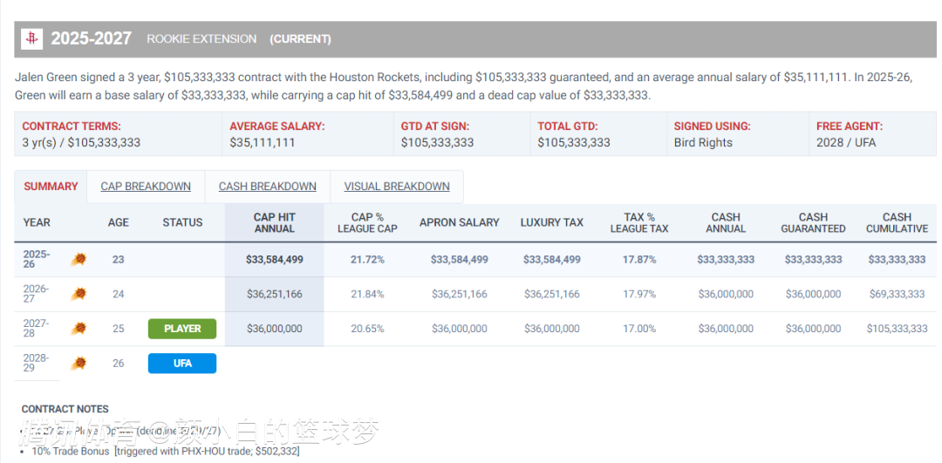This screenshot has height=463, width=942.
Task: Click the Suns icon for 2028-29 row
Action: coord(78,363)
